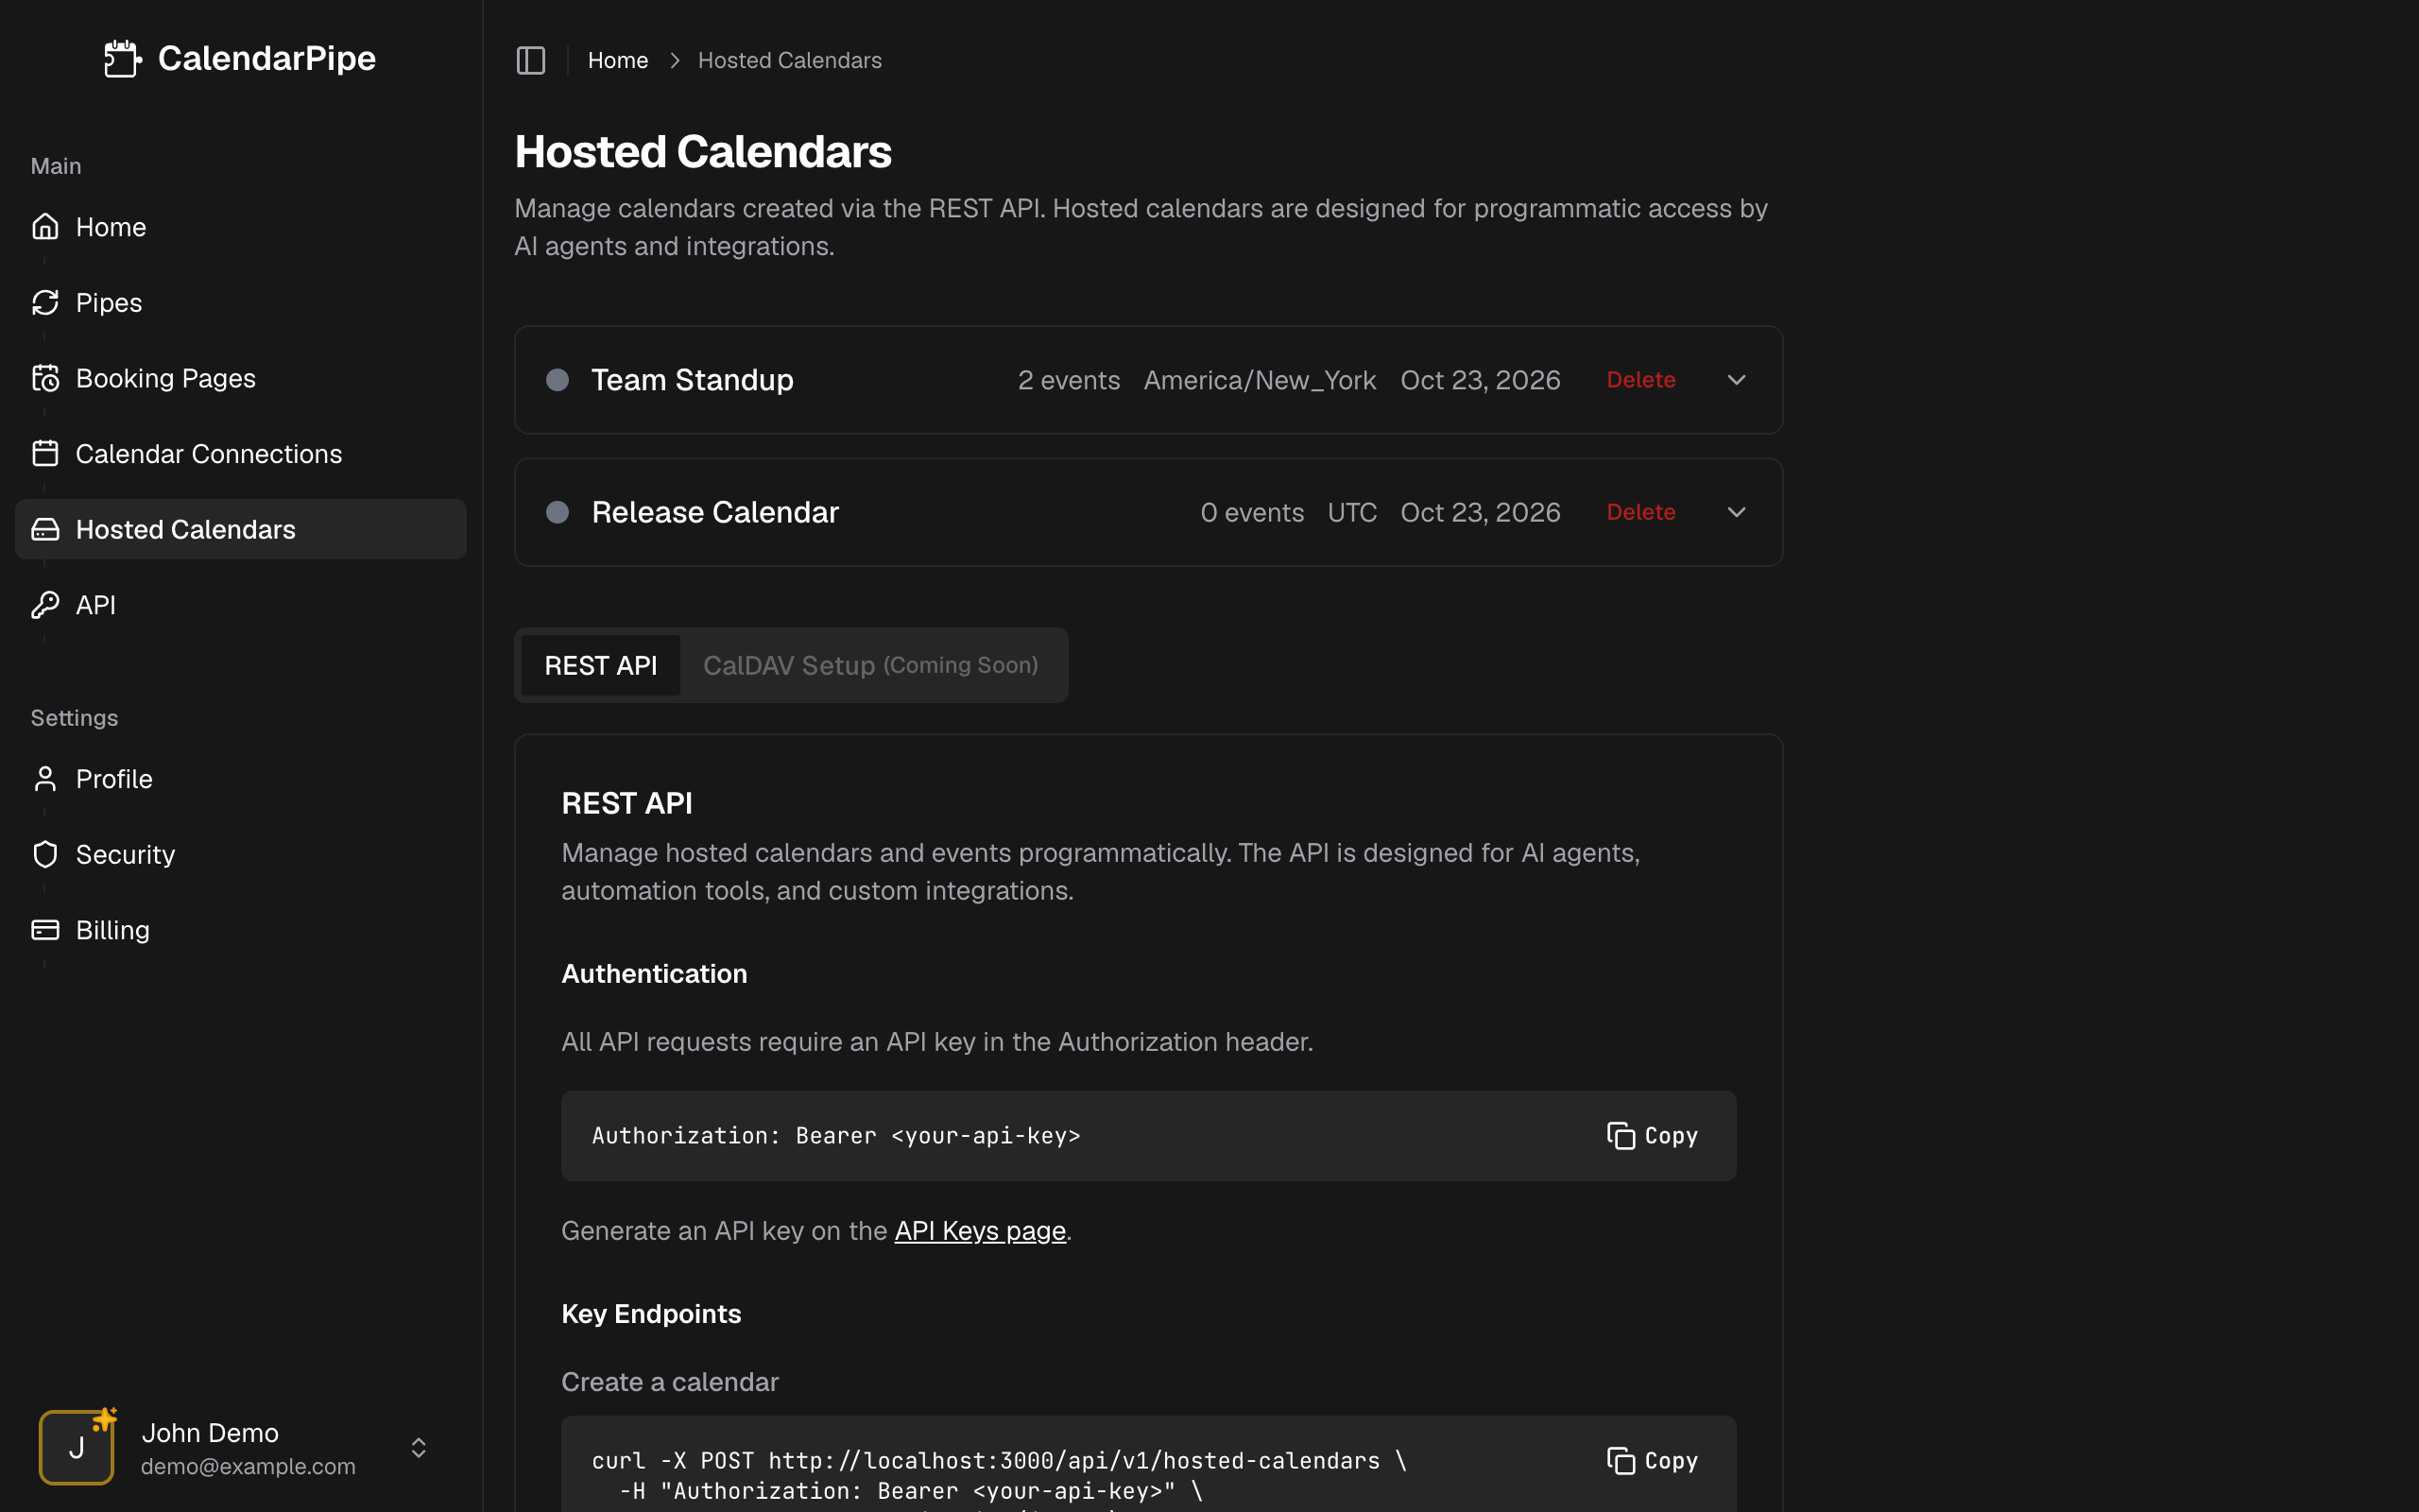The width and height of the screenshot is (2419, 1512).
Task: Click the Calendar Connections icon
Action: (45, 453)
